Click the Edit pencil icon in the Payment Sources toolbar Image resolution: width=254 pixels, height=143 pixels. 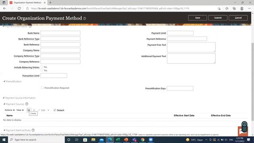[39, 110]
